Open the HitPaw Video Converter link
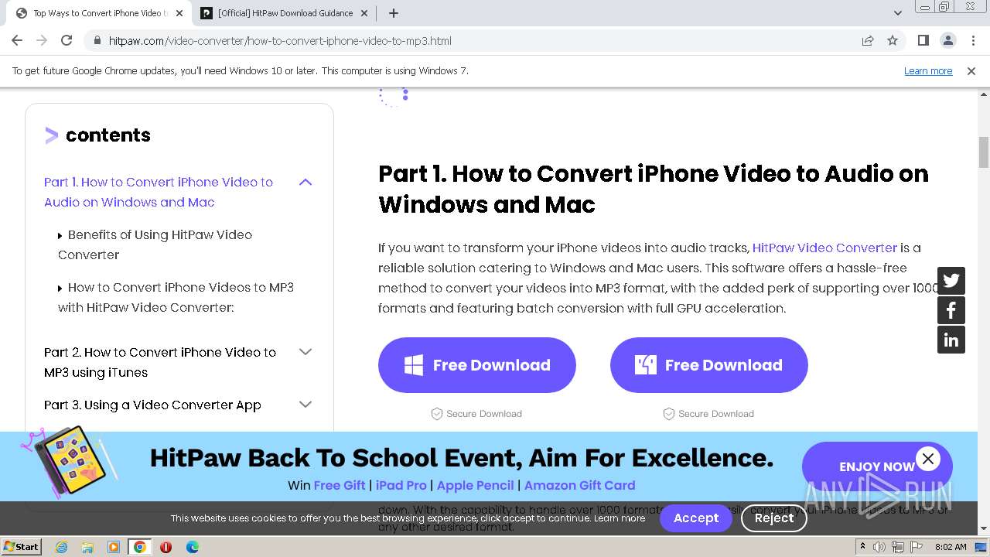 [x=824, y=248]
